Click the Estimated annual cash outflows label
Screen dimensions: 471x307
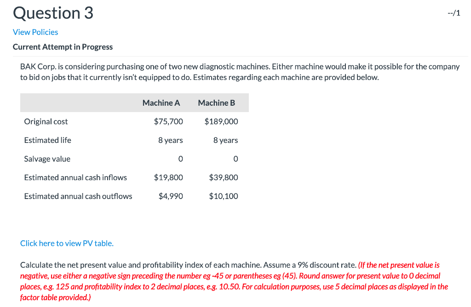tap(78, 196)
